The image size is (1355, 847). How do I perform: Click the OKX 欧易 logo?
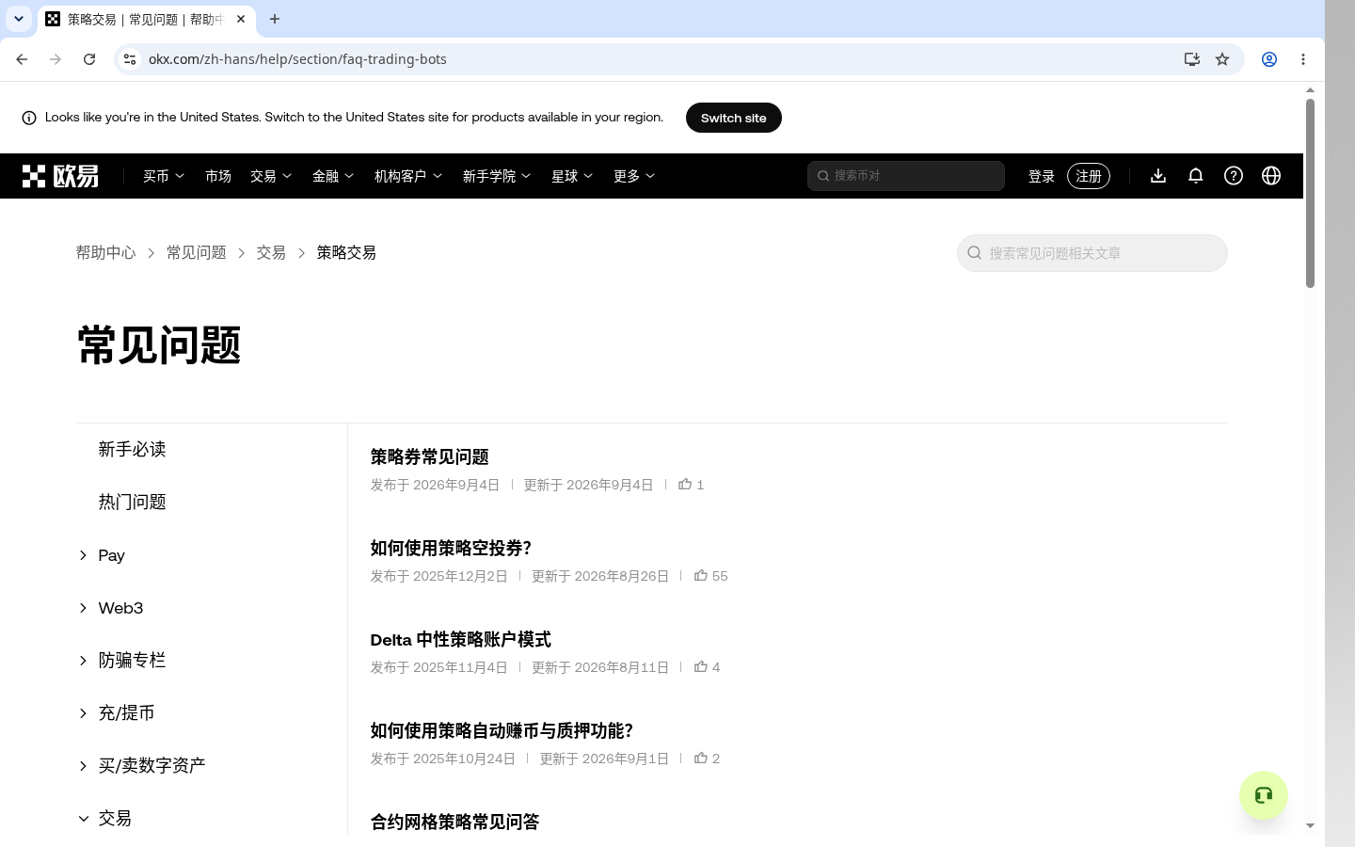(60, 176)
